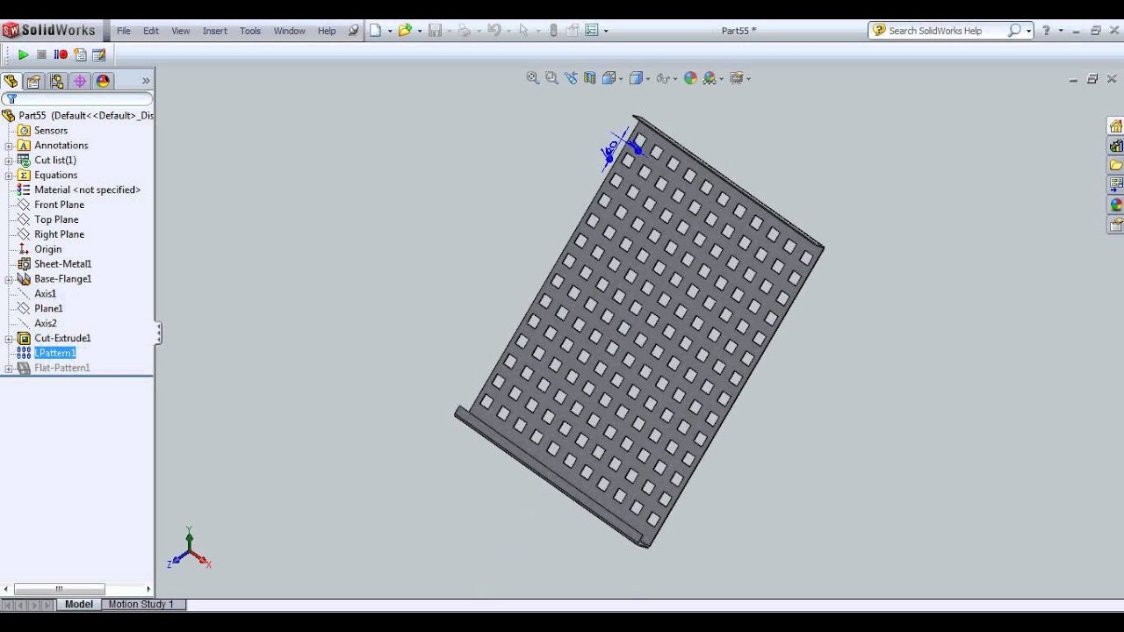The width and height of the screenshot is (1124, 632).
Task: Open the New Macro icon
Action: (80, 54)
